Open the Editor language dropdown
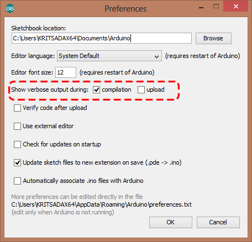Image resolution: width=252 pixels, height=242 pixels. coord(109,56)
